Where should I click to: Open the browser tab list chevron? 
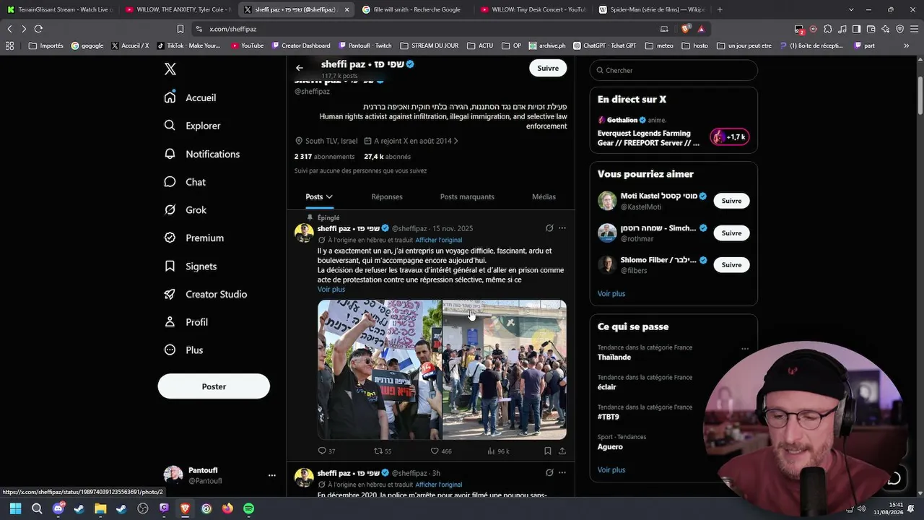tap(851, 9)
